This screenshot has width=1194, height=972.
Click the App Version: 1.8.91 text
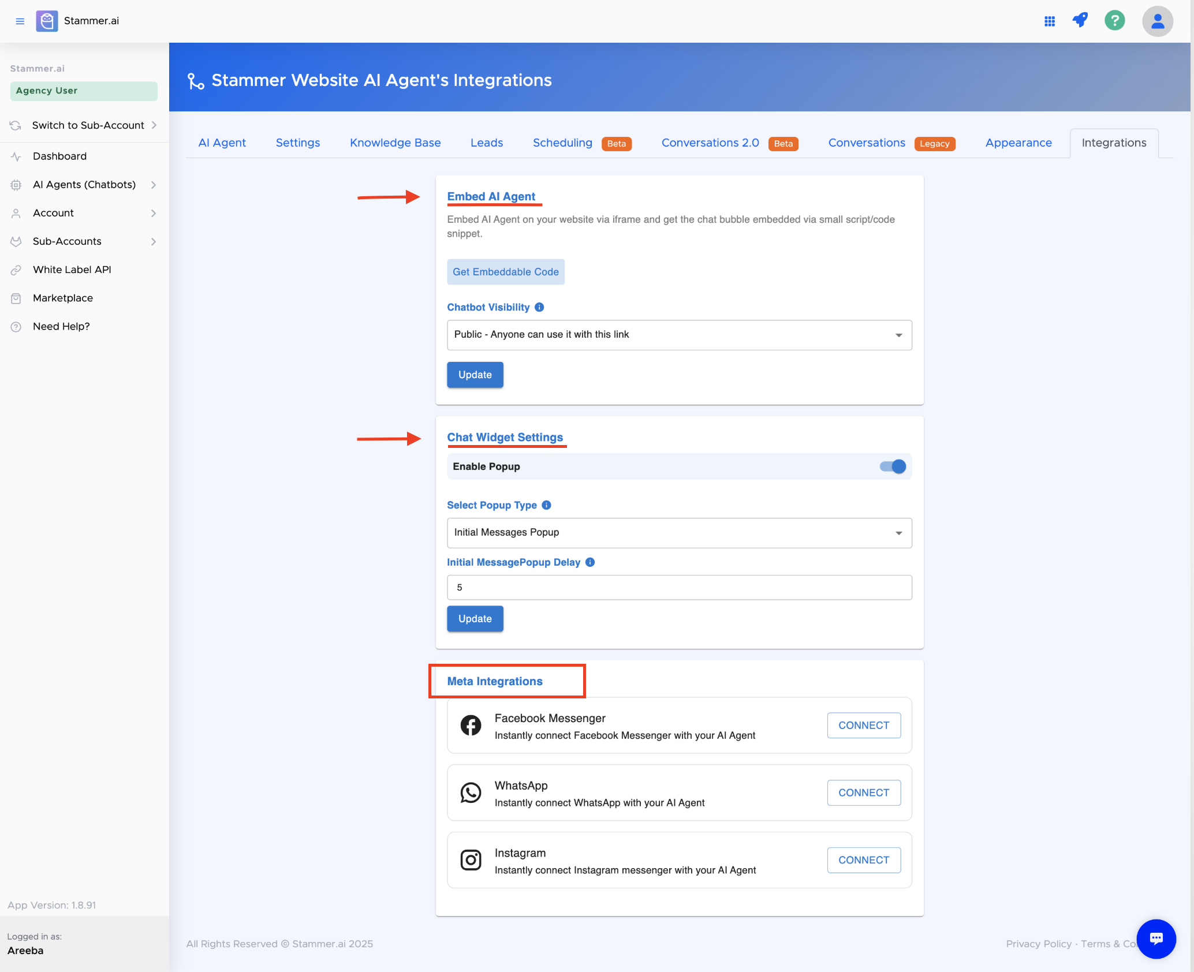(51, 905)
